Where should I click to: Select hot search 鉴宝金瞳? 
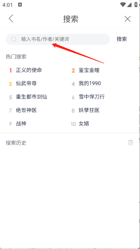click(89, 70)
